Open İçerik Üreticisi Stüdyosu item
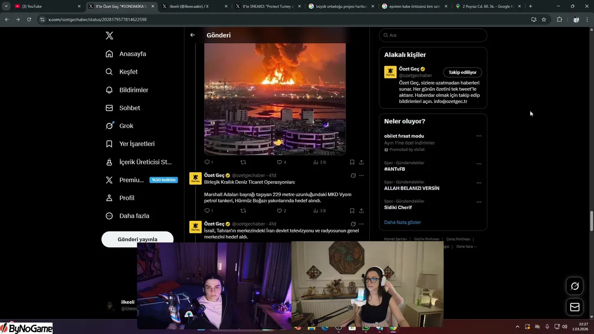The height and width of the screenshot is (334, 594). click(139, 162)
